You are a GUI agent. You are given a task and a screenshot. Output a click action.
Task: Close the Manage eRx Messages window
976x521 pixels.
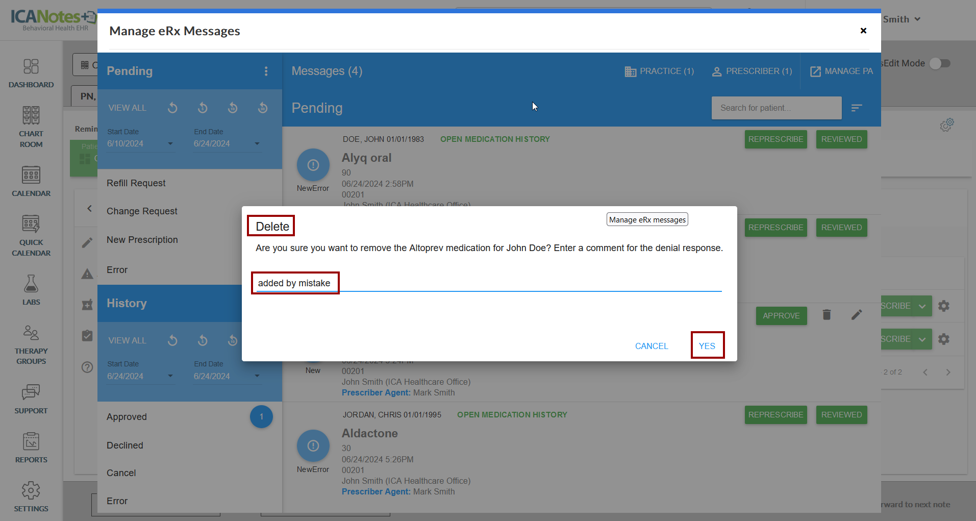(863, 31)
